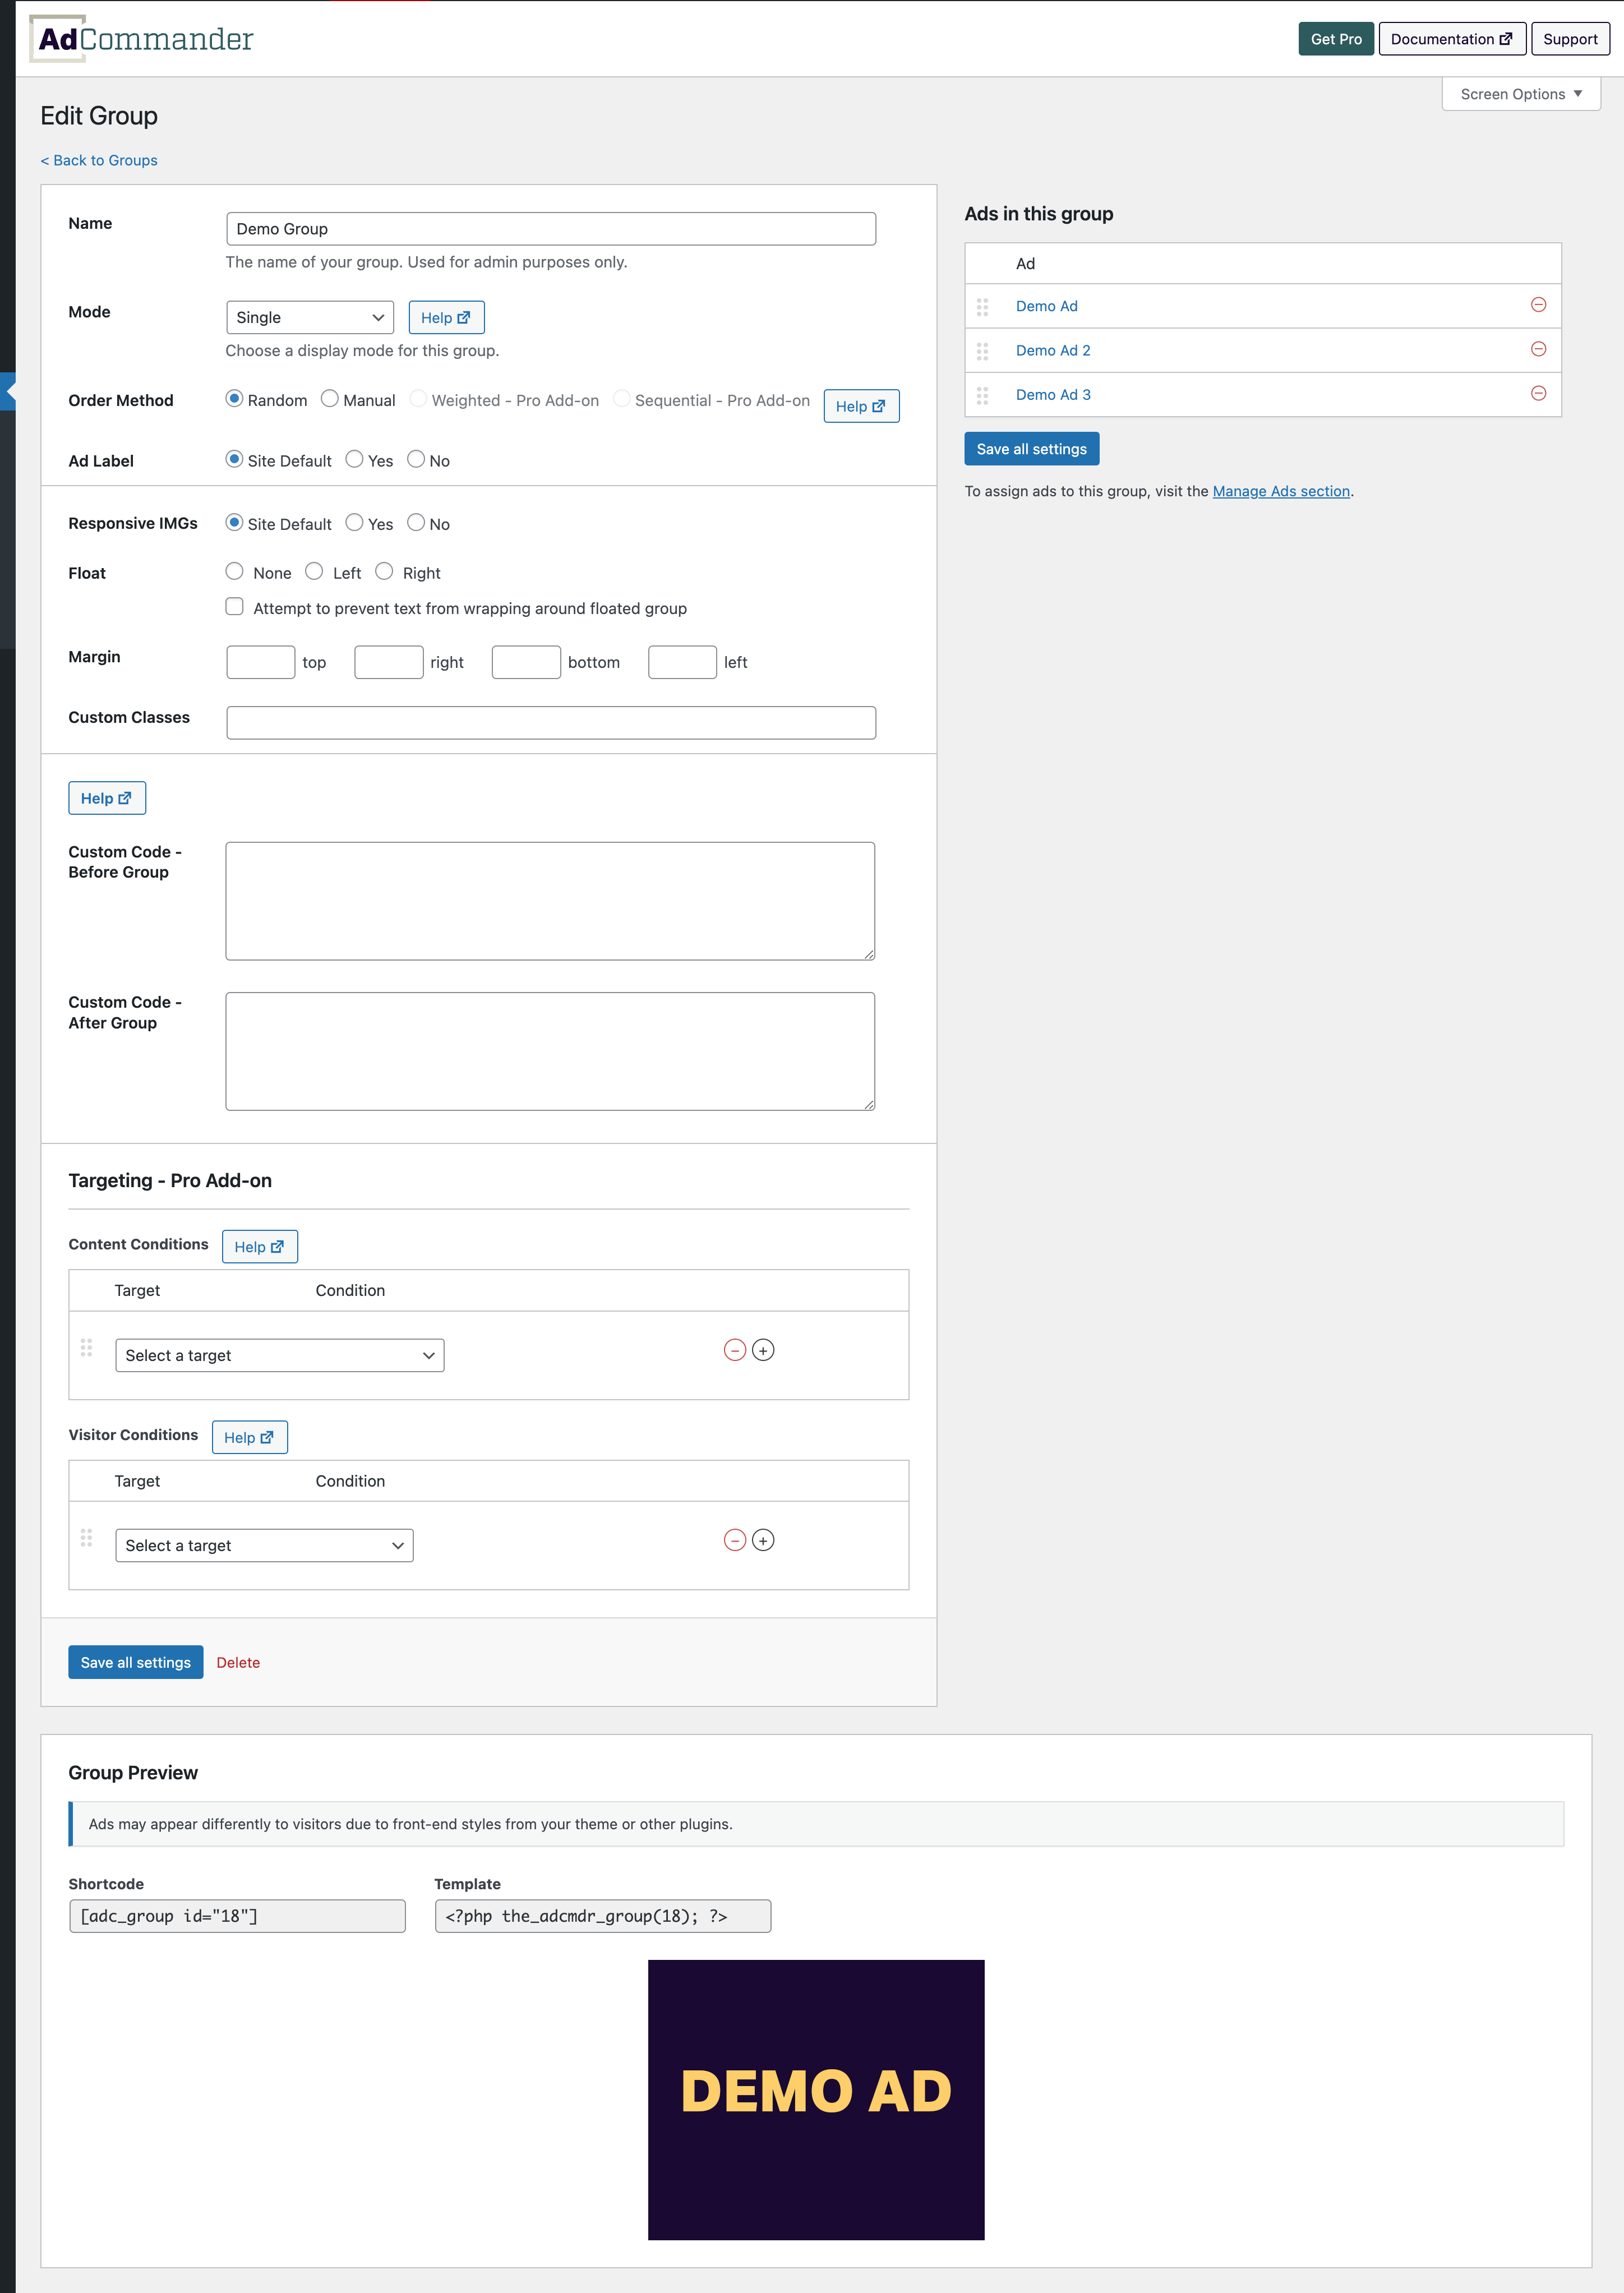1624x2293 pixels.
Task: Open the Support page
Action: coord(1570,39)
